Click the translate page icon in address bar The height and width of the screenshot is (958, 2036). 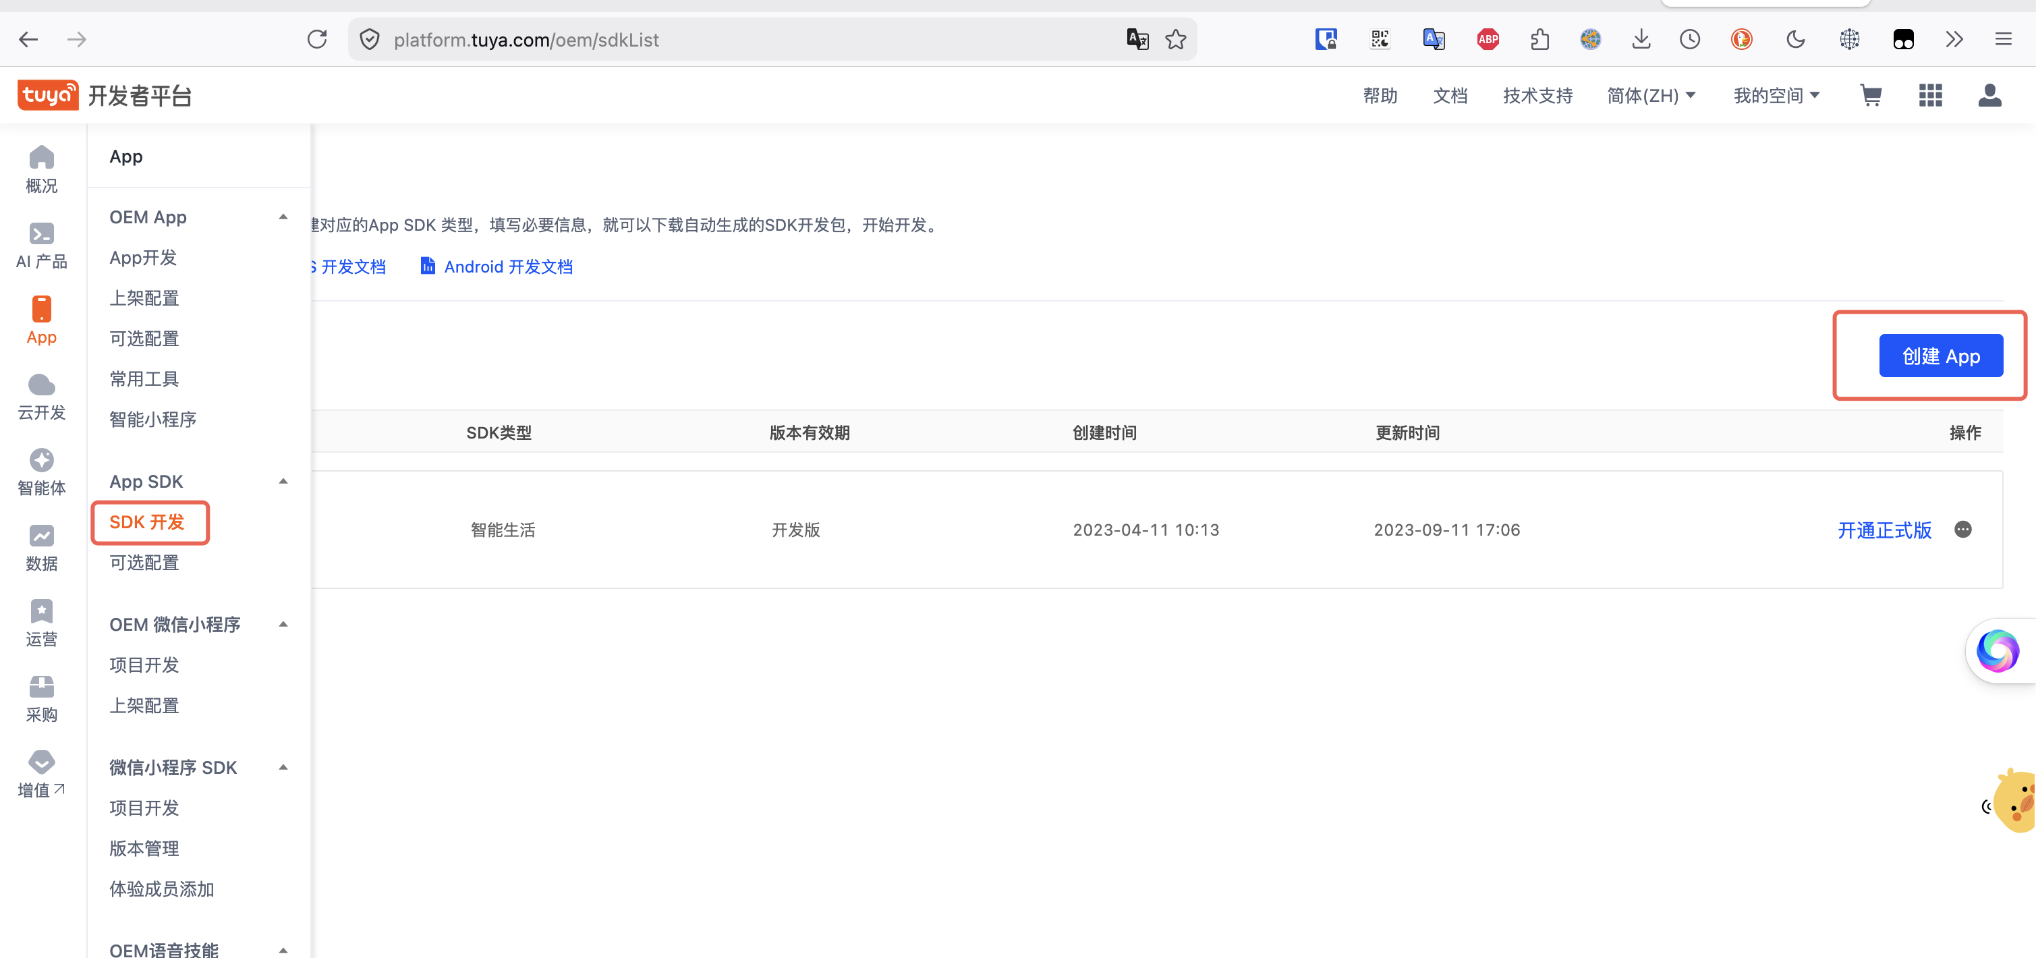pyautogui.click(x=1137, y=40)
